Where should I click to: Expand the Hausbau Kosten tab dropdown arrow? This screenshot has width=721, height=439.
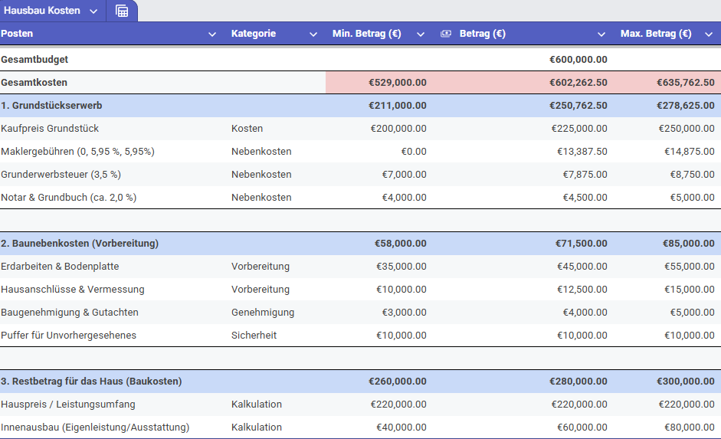point(93,11)
